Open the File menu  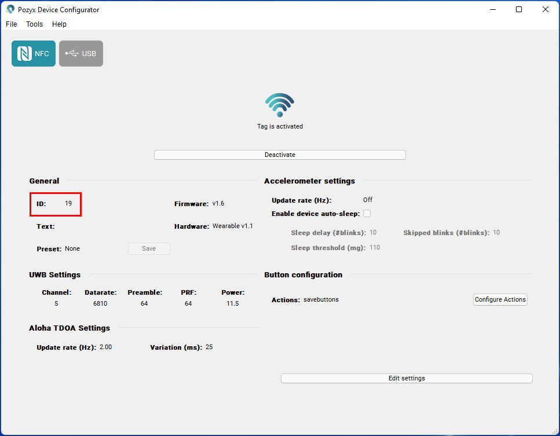point(12,24)
